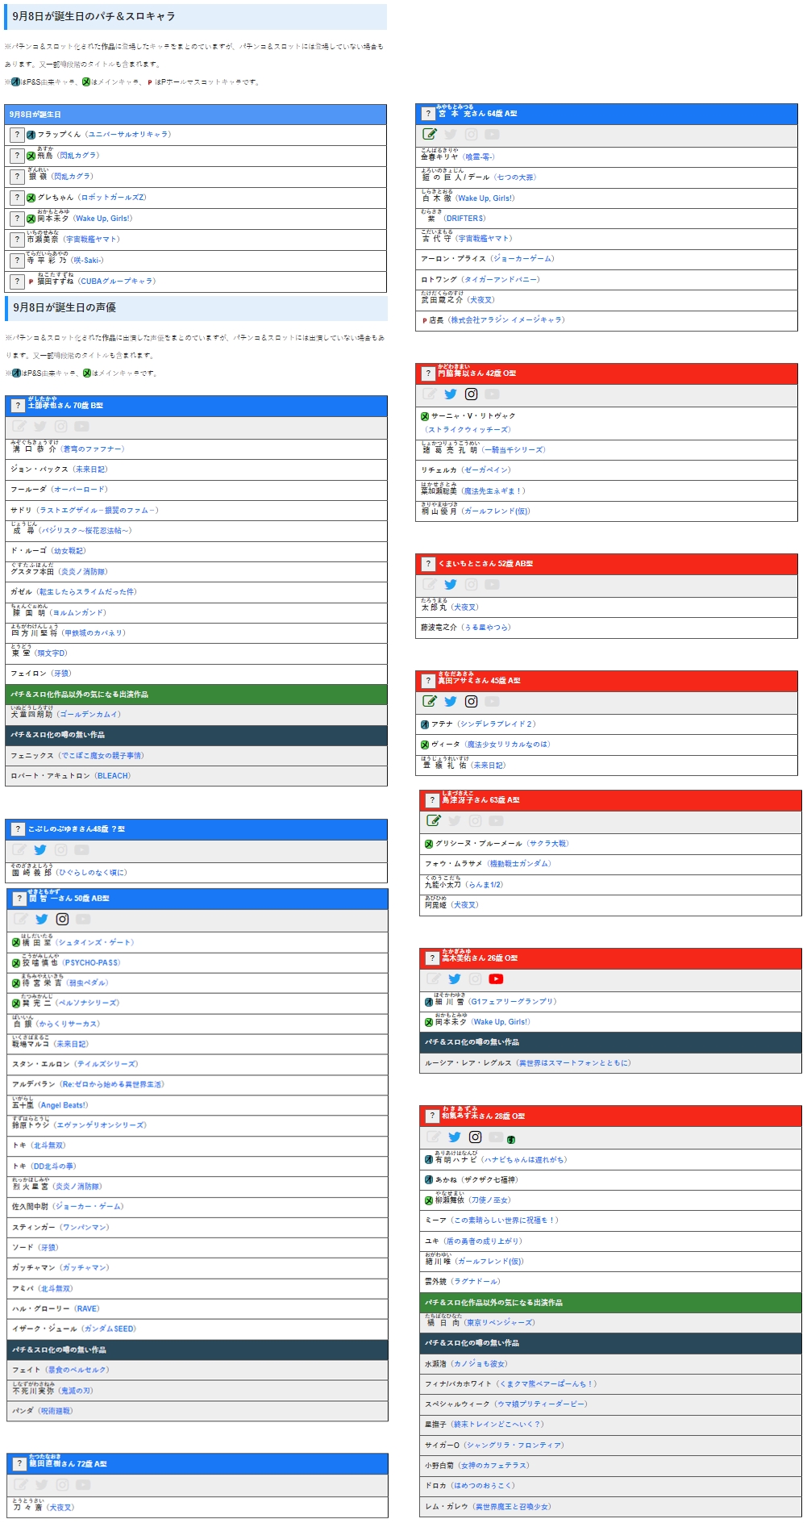Open the BLEACH link

click(113, 776)
